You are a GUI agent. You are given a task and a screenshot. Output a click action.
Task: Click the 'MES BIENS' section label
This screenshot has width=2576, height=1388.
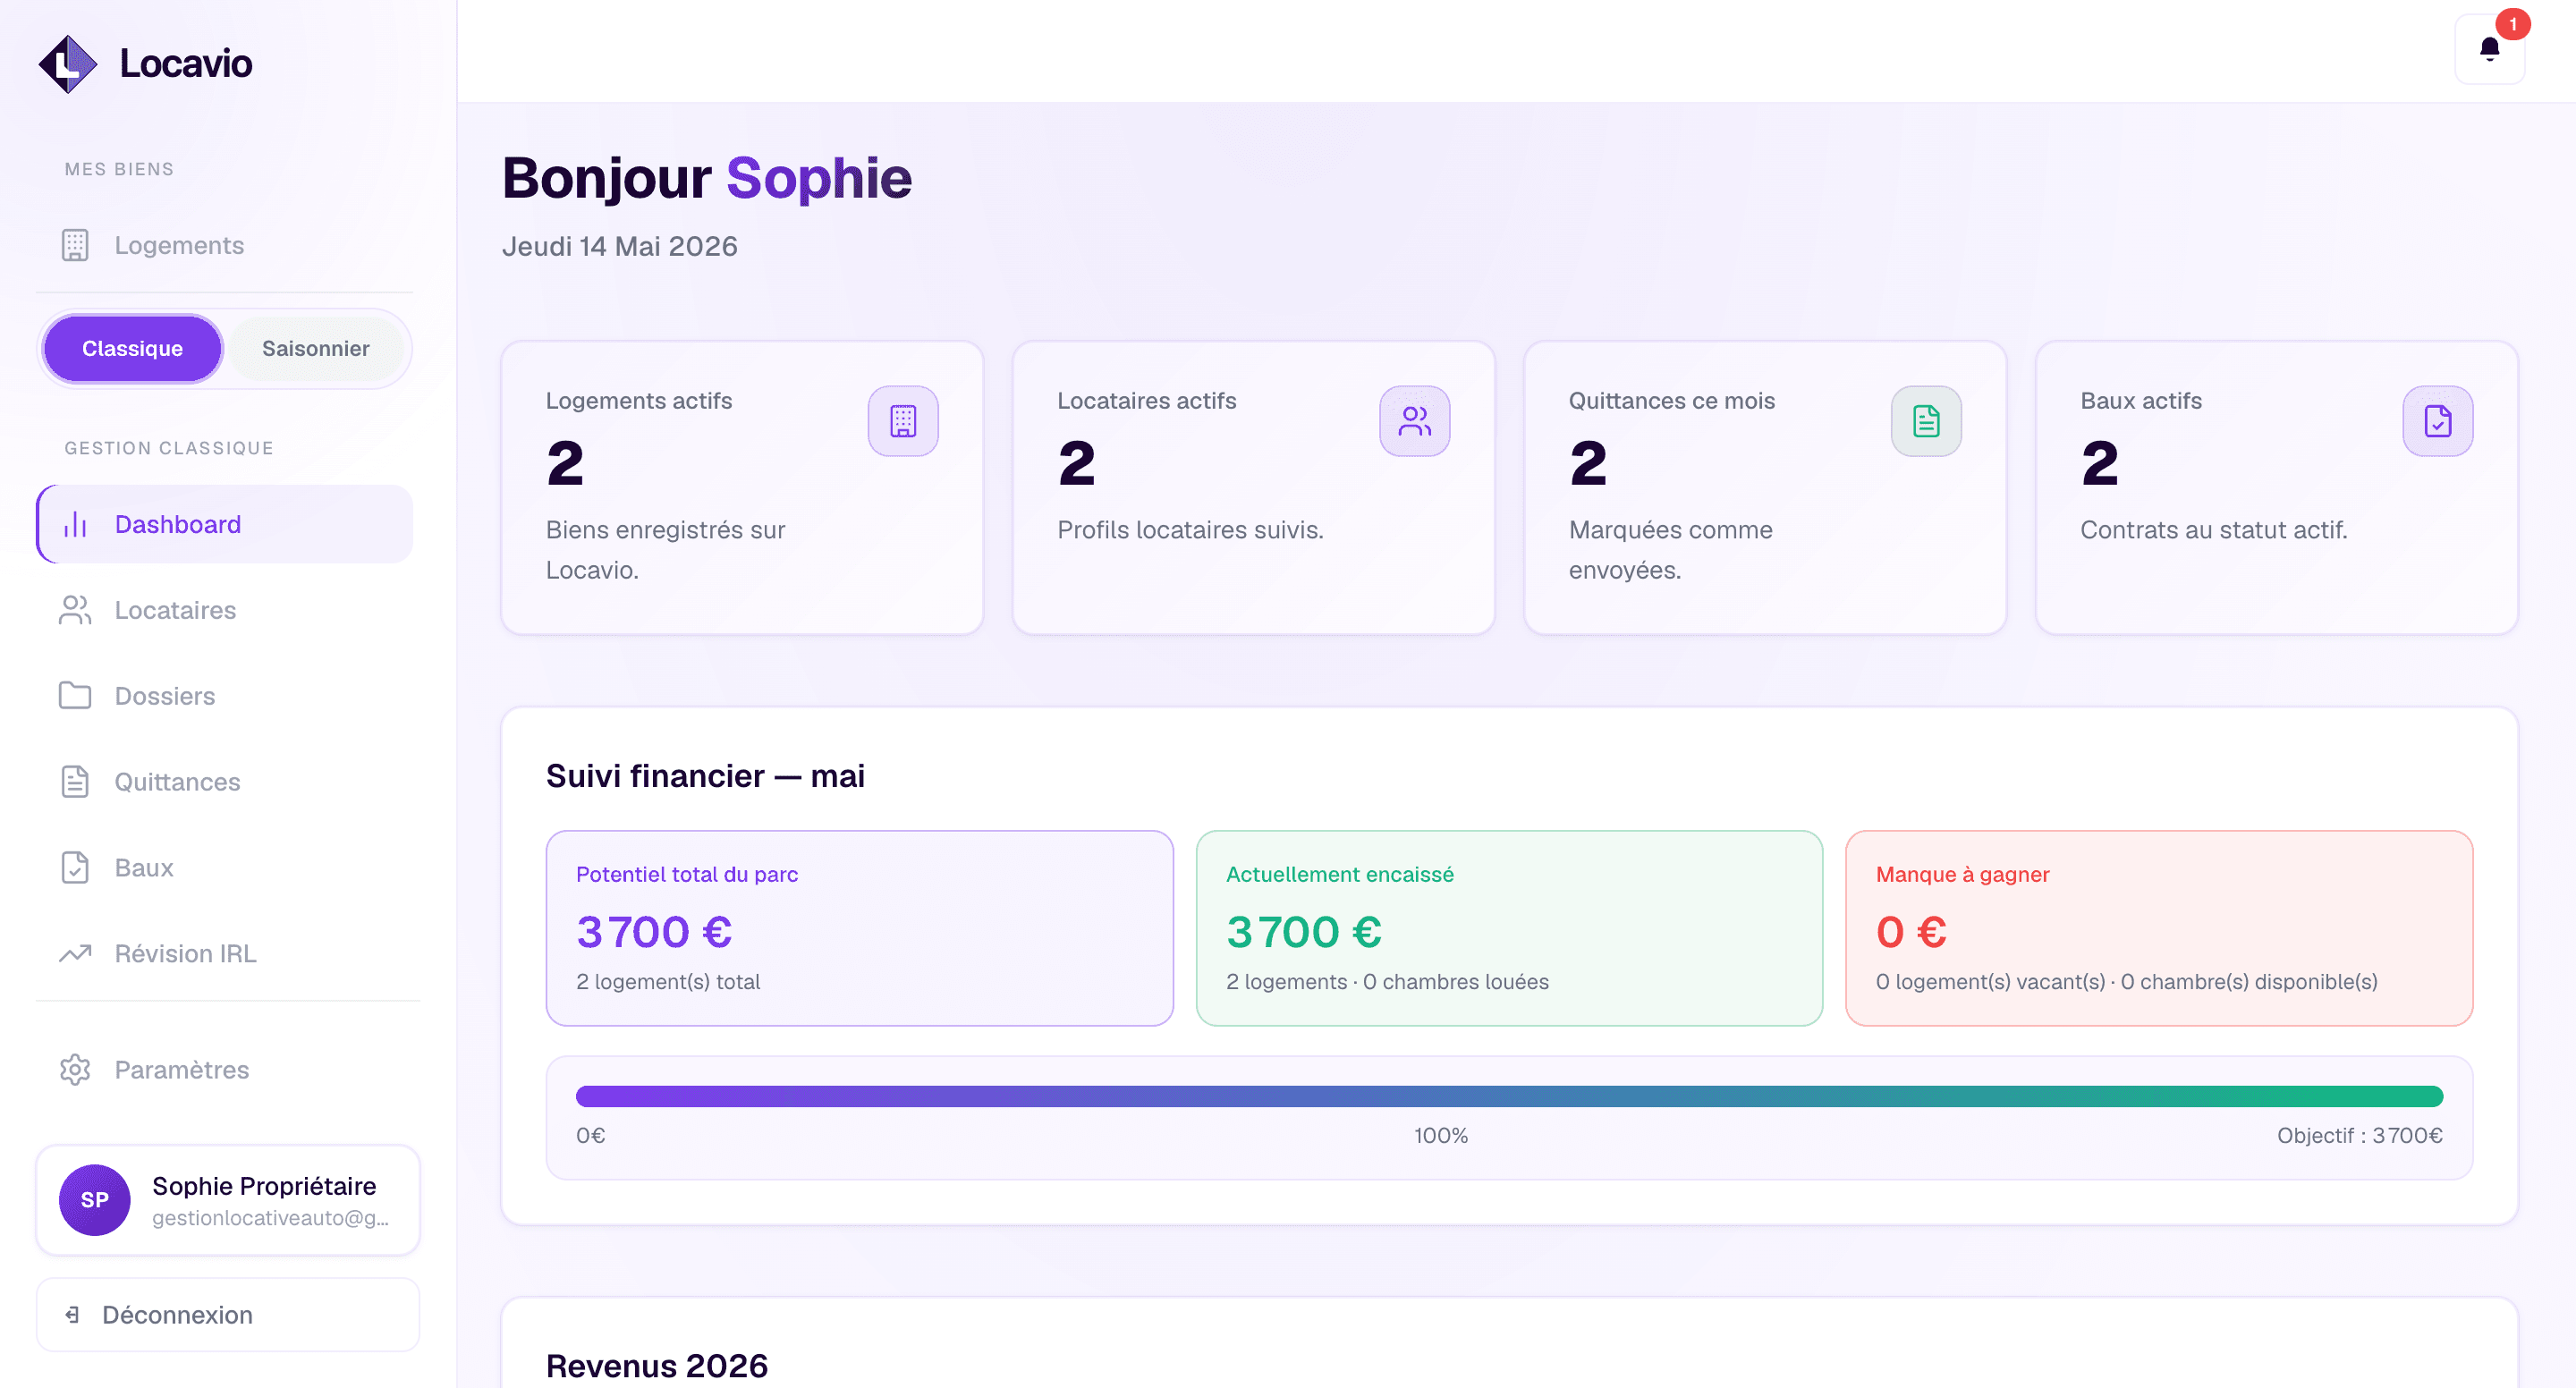tap(119, 169)
